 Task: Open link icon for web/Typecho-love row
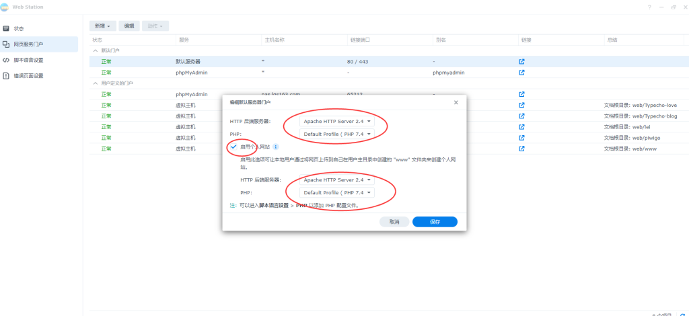click(x=521, y=105)
